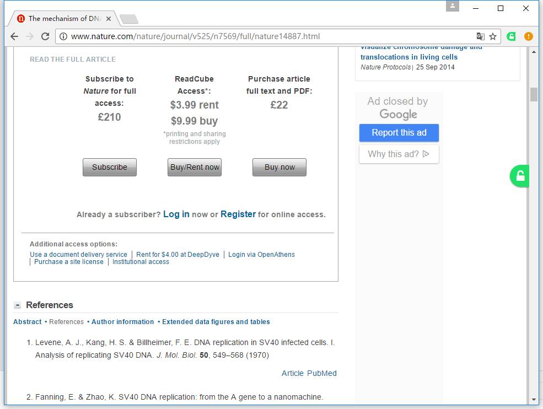Close the Nature article tab
Image resolution: width=543 pixels, height=409 pixels.
click(x=109, y=19)
